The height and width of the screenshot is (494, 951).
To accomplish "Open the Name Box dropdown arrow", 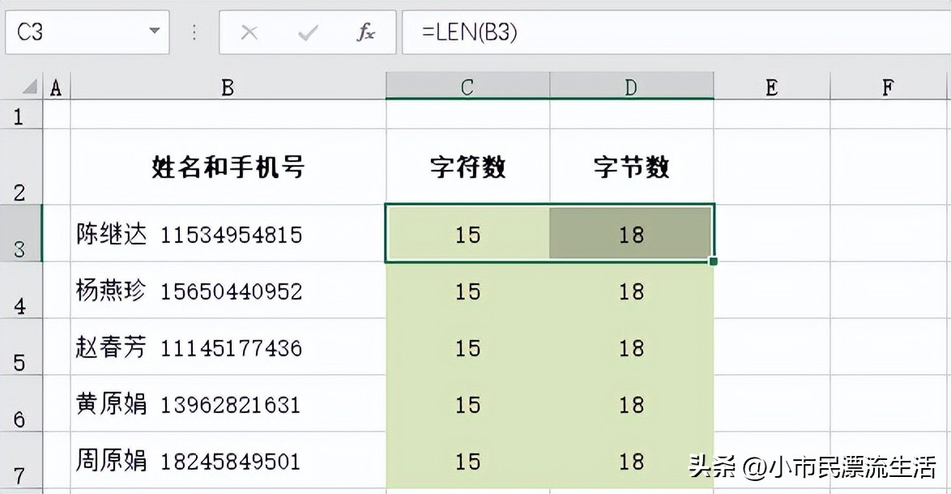I will click(x=155, y=31).
